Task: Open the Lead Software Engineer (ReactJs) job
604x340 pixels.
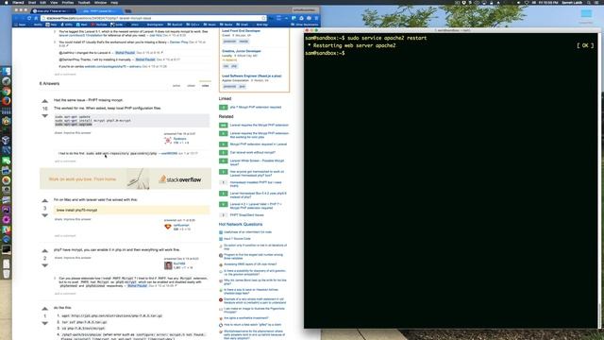Action: 252,76
